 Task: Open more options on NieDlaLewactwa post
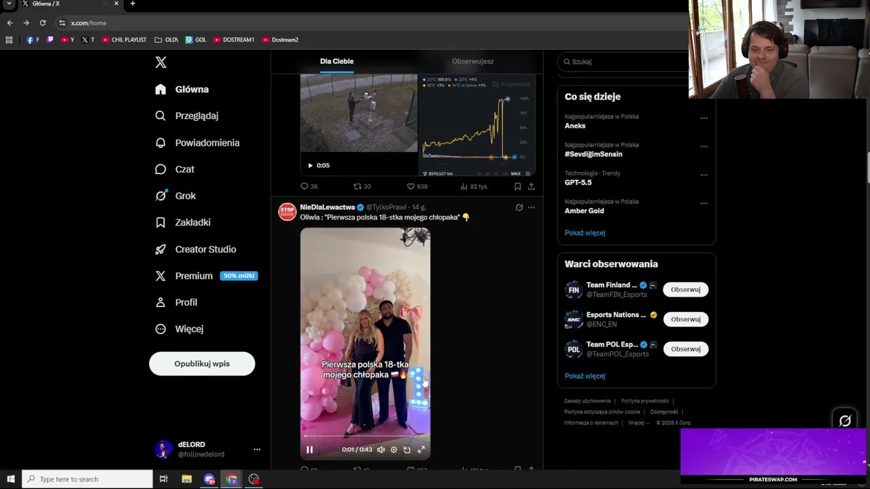click(531, 207)
